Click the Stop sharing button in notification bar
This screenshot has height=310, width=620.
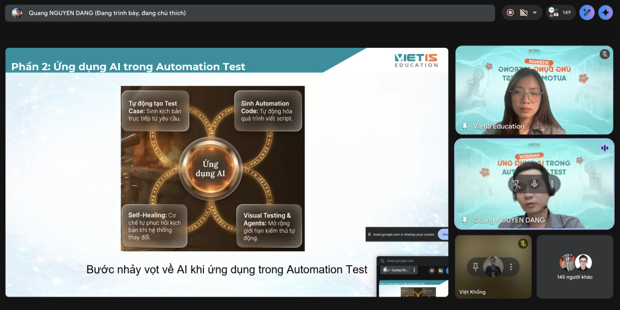pos(444,234)
